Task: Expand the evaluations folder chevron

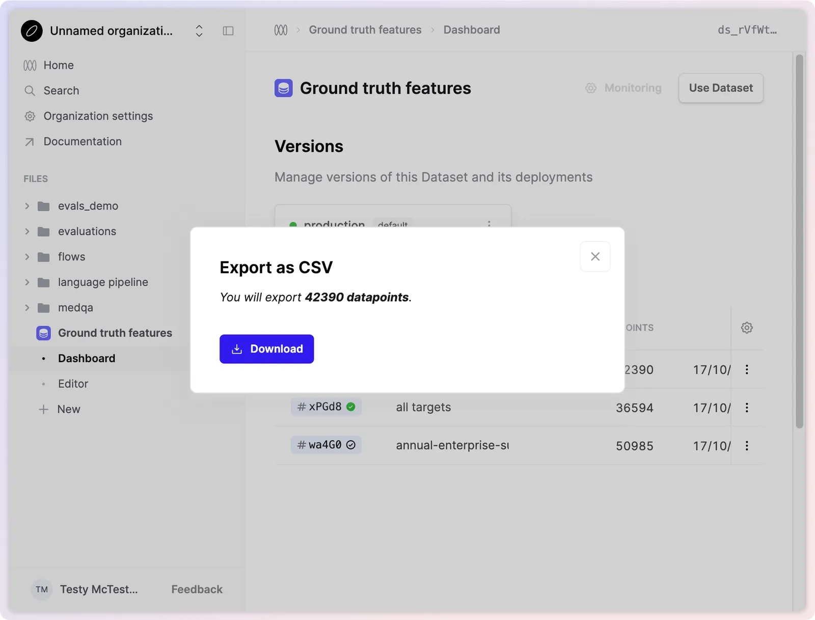Action: pyautogui.click(x=27, y=231)
